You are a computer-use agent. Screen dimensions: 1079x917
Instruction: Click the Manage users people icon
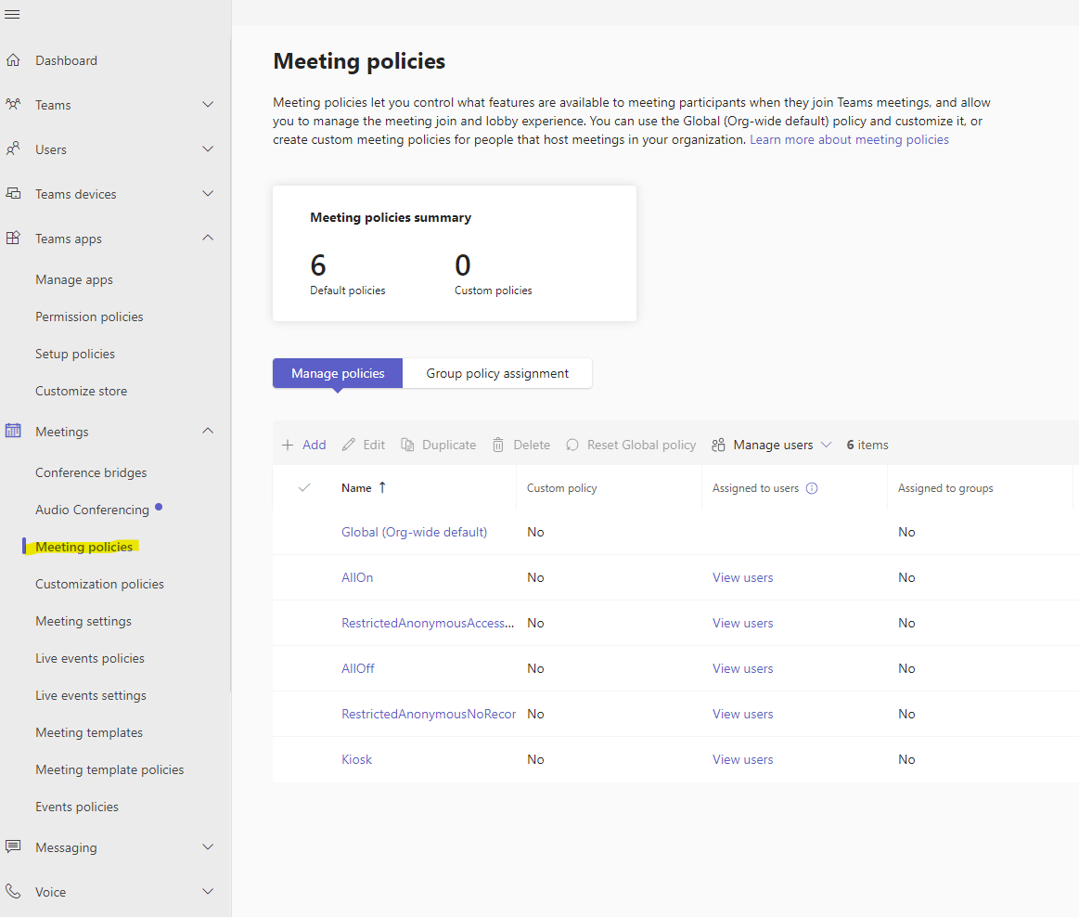click(718, 445)
